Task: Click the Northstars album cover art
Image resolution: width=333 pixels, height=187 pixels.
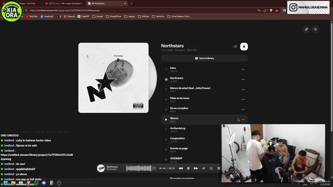Action: [x=113, y=78]
